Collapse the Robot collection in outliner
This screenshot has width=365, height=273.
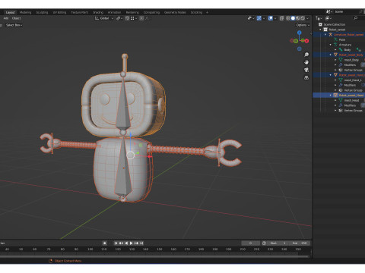(320, 30)
